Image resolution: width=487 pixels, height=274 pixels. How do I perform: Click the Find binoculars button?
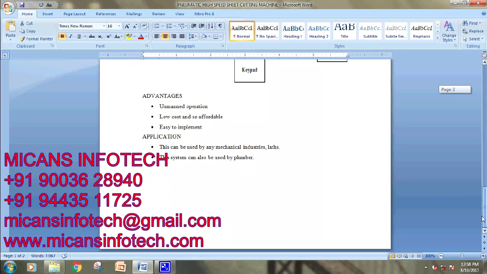(471, 23)
